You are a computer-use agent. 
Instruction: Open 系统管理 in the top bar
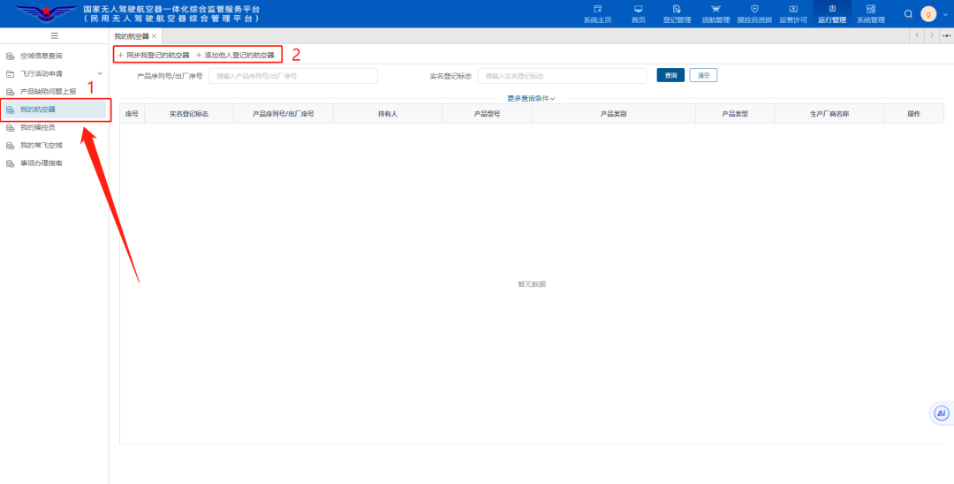point(871,13)
